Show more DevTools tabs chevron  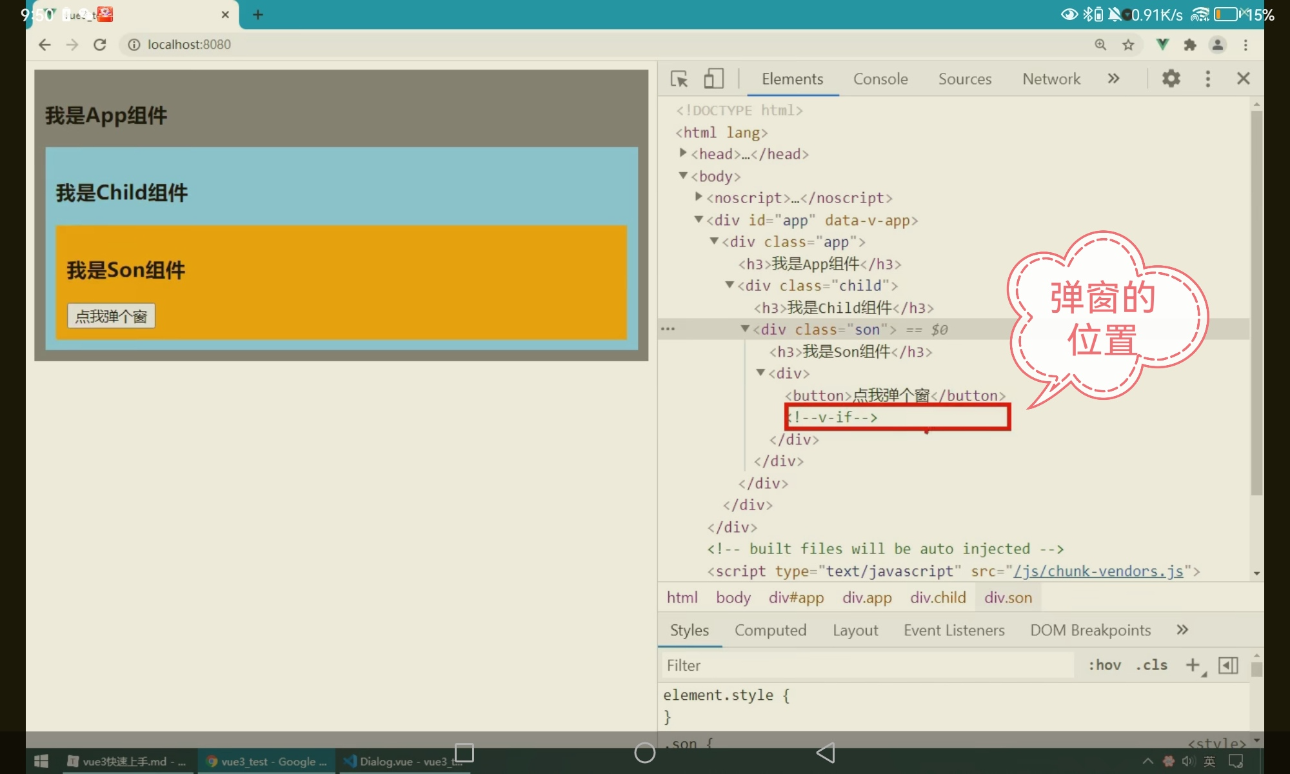coord(1113,79)
